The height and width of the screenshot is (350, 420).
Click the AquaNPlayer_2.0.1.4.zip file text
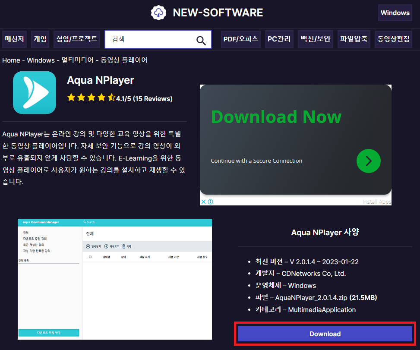311,298
